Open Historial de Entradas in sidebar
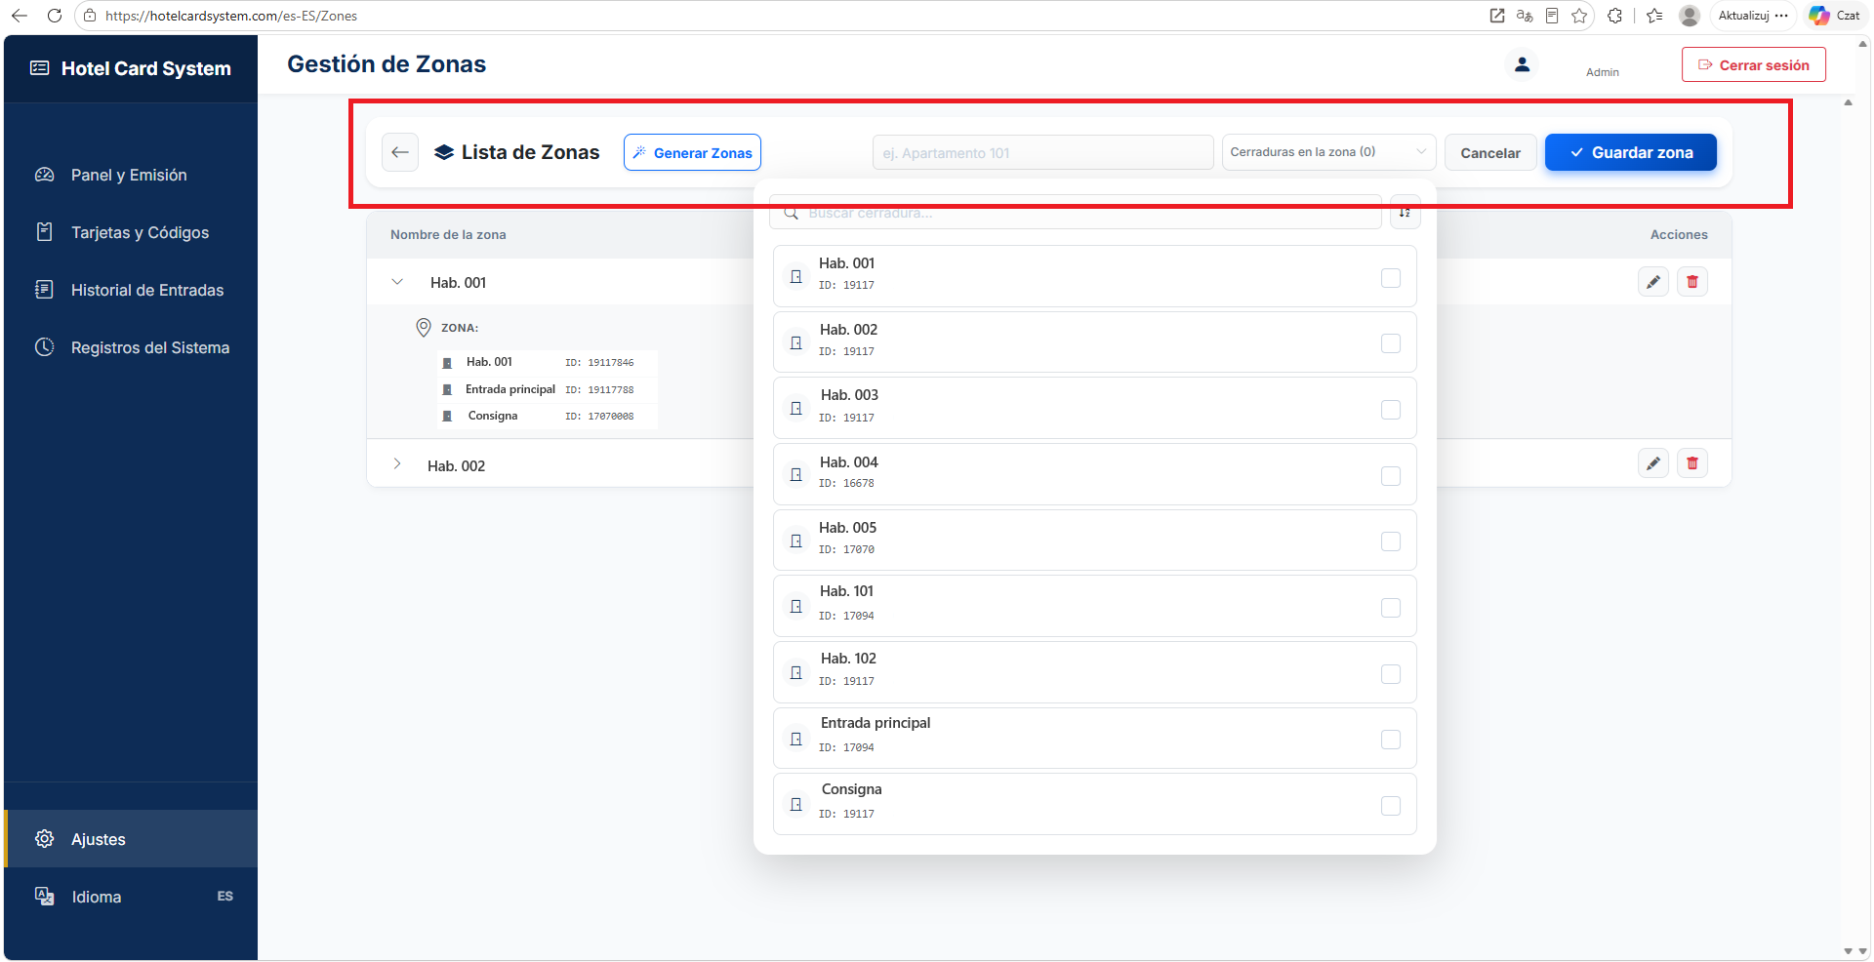This screenshot has width=1874, height=962. tap(131, 290)
